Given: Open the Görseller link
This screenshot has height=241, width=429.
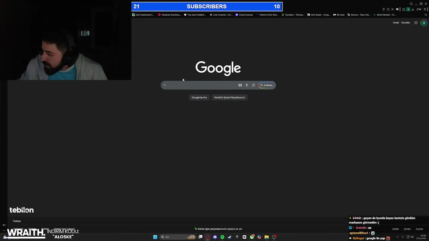Looking at the screenshot, I should pos(406,23).
